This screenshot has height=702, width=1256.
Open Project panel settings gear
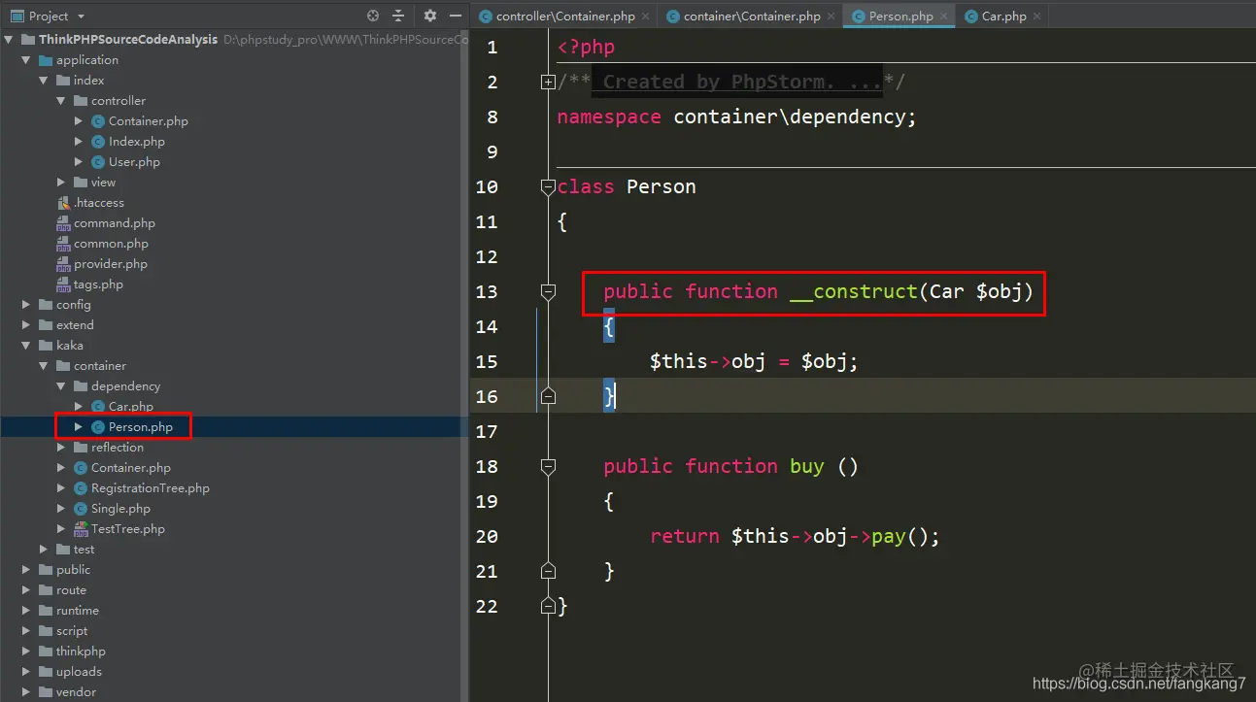click(x=430, y=16)
